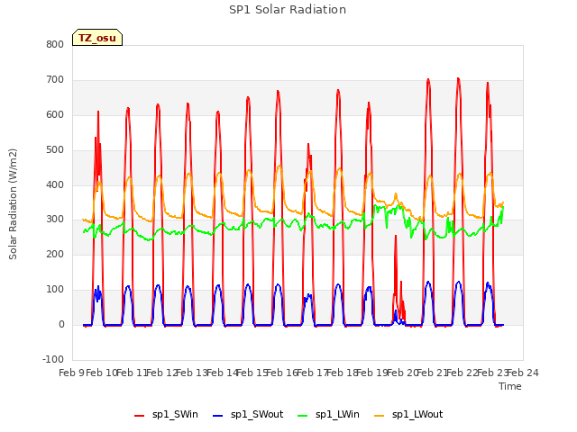The height and width of the screenshot is (432, 577).
Task: Click the -100 y-axis tick label
Action: click(53, 359)
